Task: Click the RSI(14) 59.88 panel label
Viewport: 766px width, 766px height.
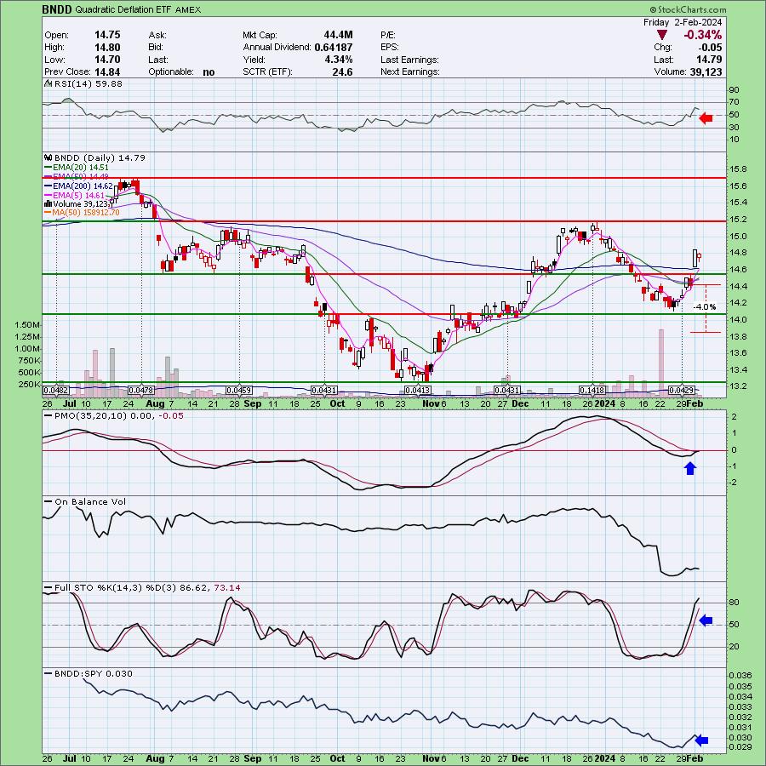Action: (84, 84)
